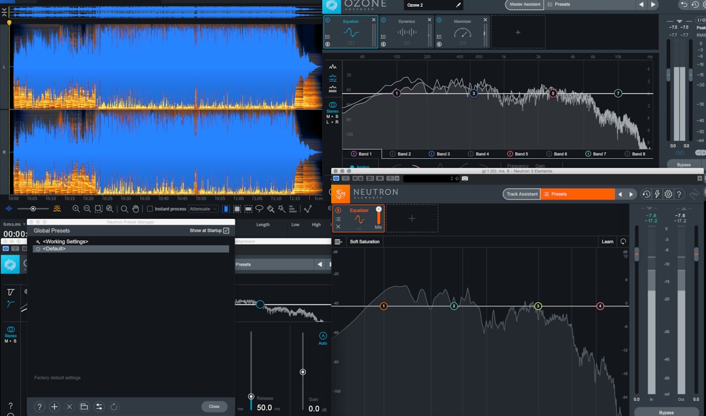Select Band 6 tab in Ozone EQ
This screenshot has width=706, height=416.
click(x=557, y=154)
